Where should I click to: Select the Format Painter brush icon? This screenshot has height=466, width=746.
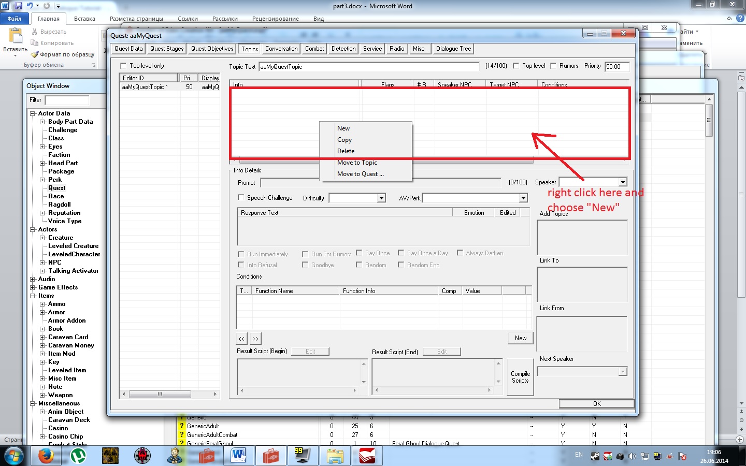click(35, 54)
